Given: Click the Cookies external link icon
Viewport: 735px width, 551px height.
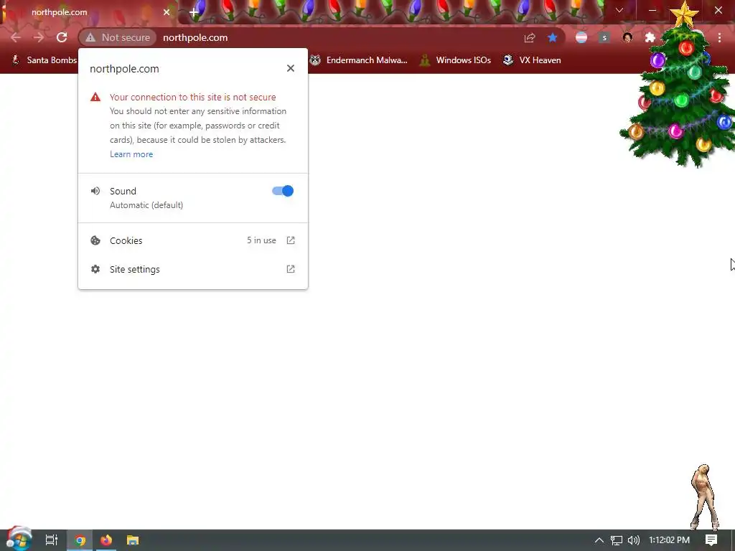Looking at the screenshot, I should [x=291, y=240].
